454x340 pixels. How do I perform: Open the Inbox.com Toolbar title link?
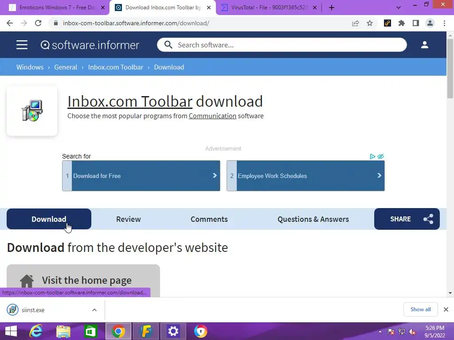(x=130, y=101)
